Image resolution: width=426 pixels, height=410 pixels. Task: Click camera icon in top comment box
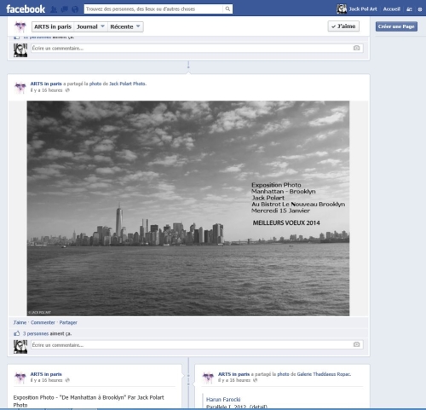tap(356, 48)
